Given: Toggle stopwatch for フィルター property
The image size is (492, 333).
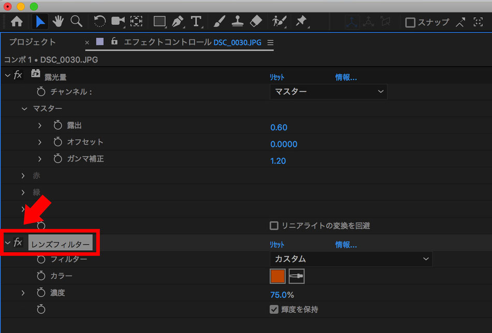Looking at the screenshot, I should click(41, 259).
